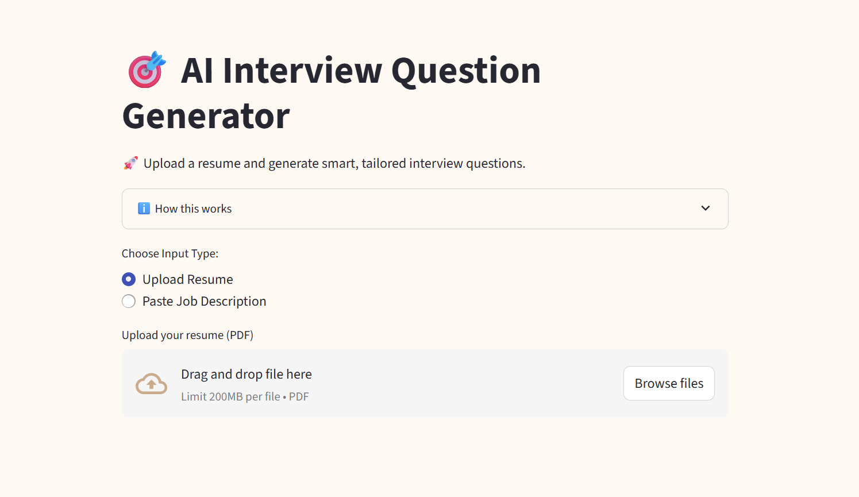Click the subtitle about tailored interview questions

pyautogui.click(x=334, y=163)
